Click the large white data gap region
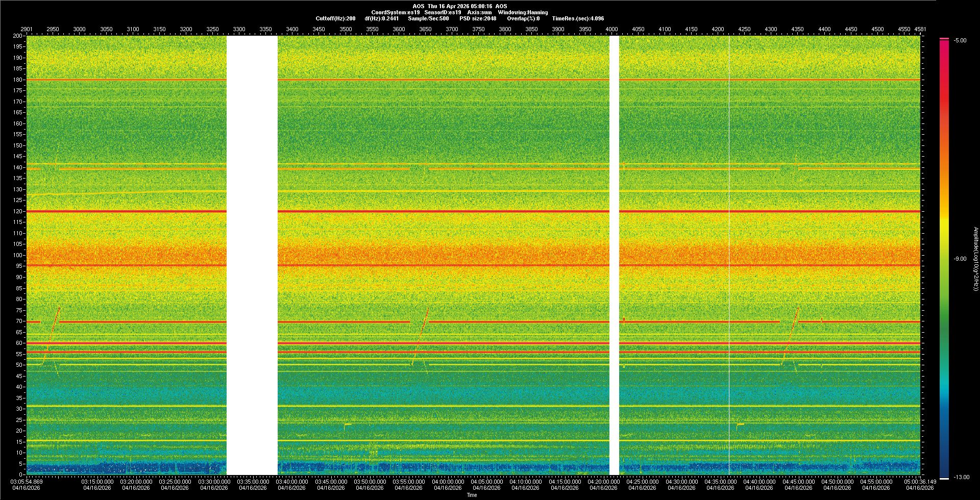The height and width of the screenshot is (500, 980). (252, 255)
